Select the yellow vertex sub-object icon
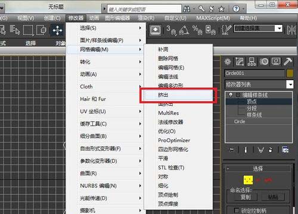 tap(248, 180)
